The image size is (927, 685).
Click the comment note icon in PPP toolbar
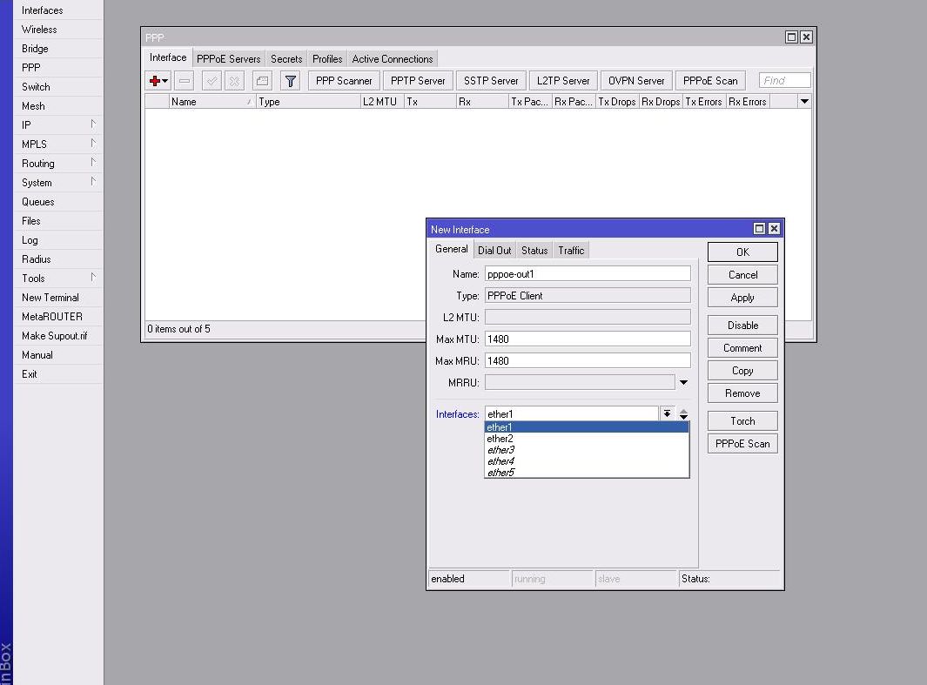[x=262, y=80]
